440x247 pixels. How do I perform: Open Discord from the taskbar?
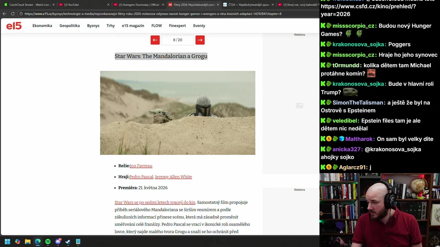click(x=58, y=242)
